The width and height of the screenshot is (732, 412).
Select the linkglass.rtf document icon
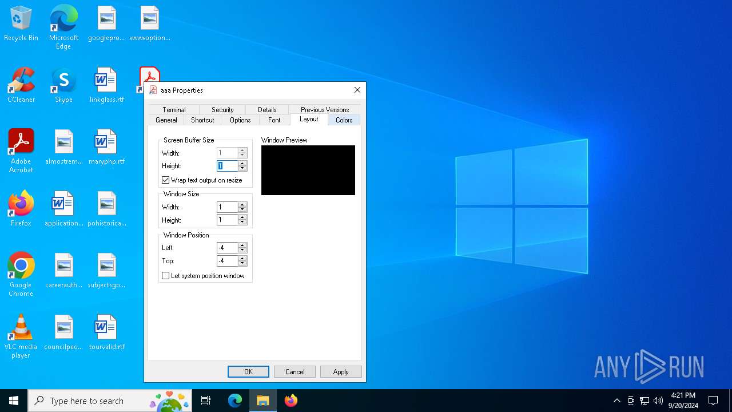(106, 86)
